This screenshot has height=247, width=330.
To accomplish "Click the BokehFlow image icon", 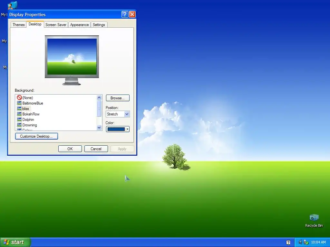I will coord(19,114).
